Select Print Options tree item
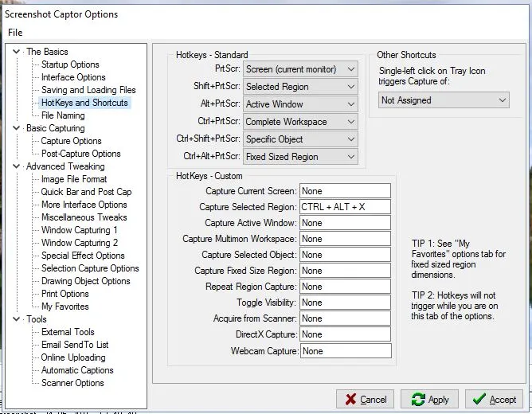 point(65,294)
